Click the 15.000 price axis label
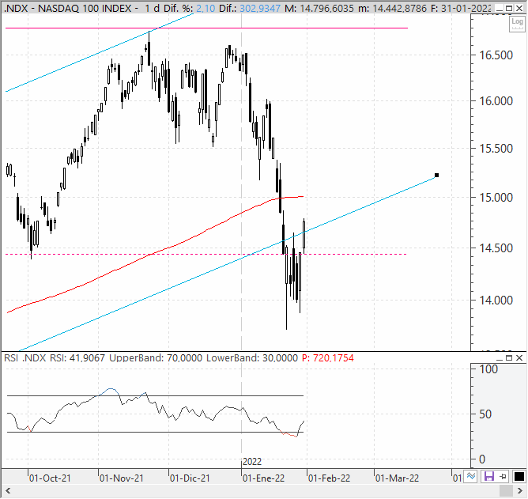The height and width of the screenshot is (499, 528). (496, 198)
